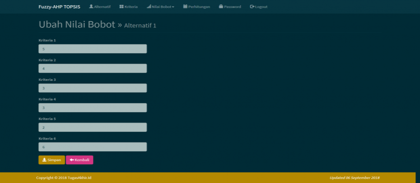Go to the Fuzzy-AHP TOPSIS brand link

59,7
